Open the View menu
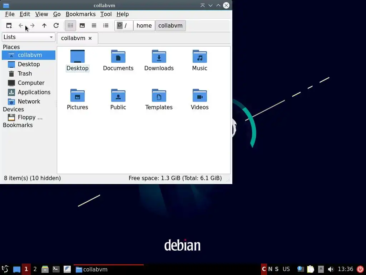Viewport: 366px width, 275px height. click(x=41, y=14)
